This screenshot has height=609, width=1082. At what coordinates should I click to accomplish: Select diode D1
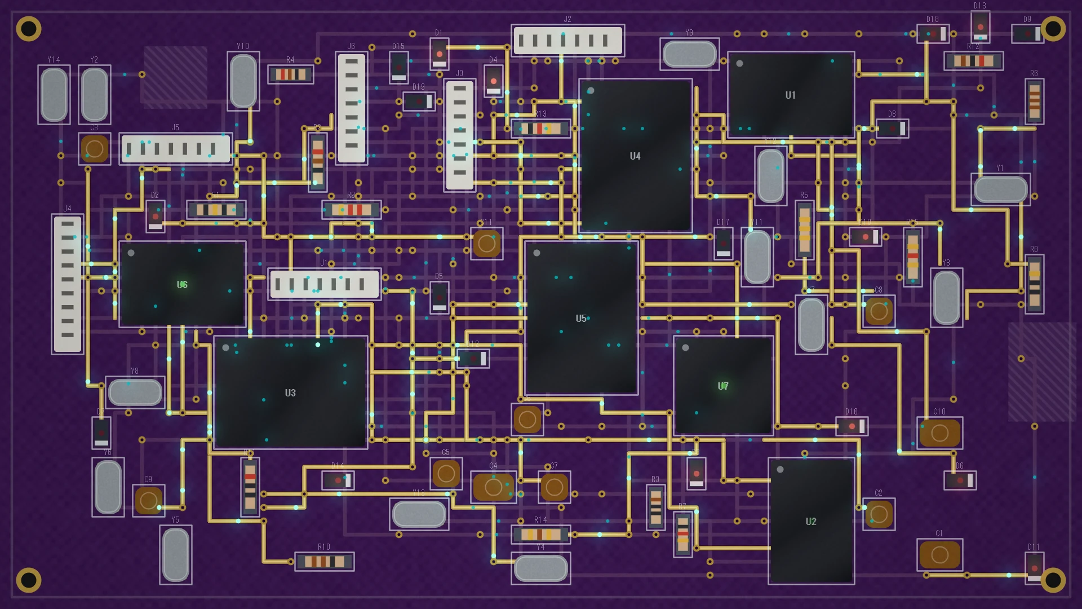(x=439, y=54)
